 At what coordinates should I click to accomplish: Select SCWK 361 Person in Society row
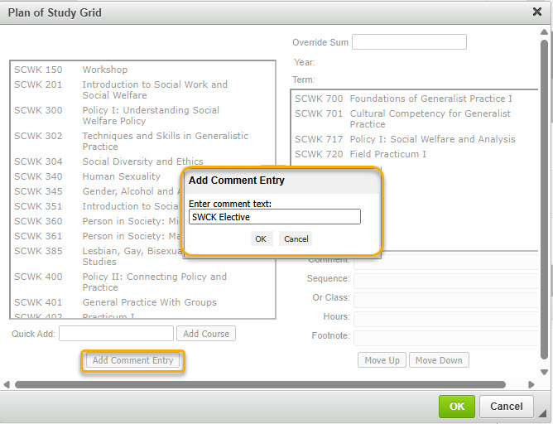coord(96,236)
